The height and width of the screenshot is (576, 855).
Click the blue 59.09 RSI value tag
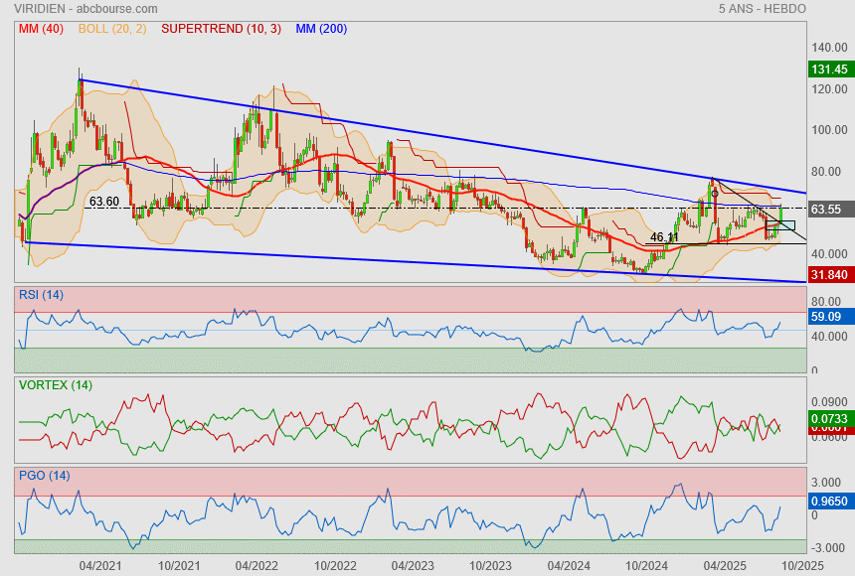click(828, 318)
